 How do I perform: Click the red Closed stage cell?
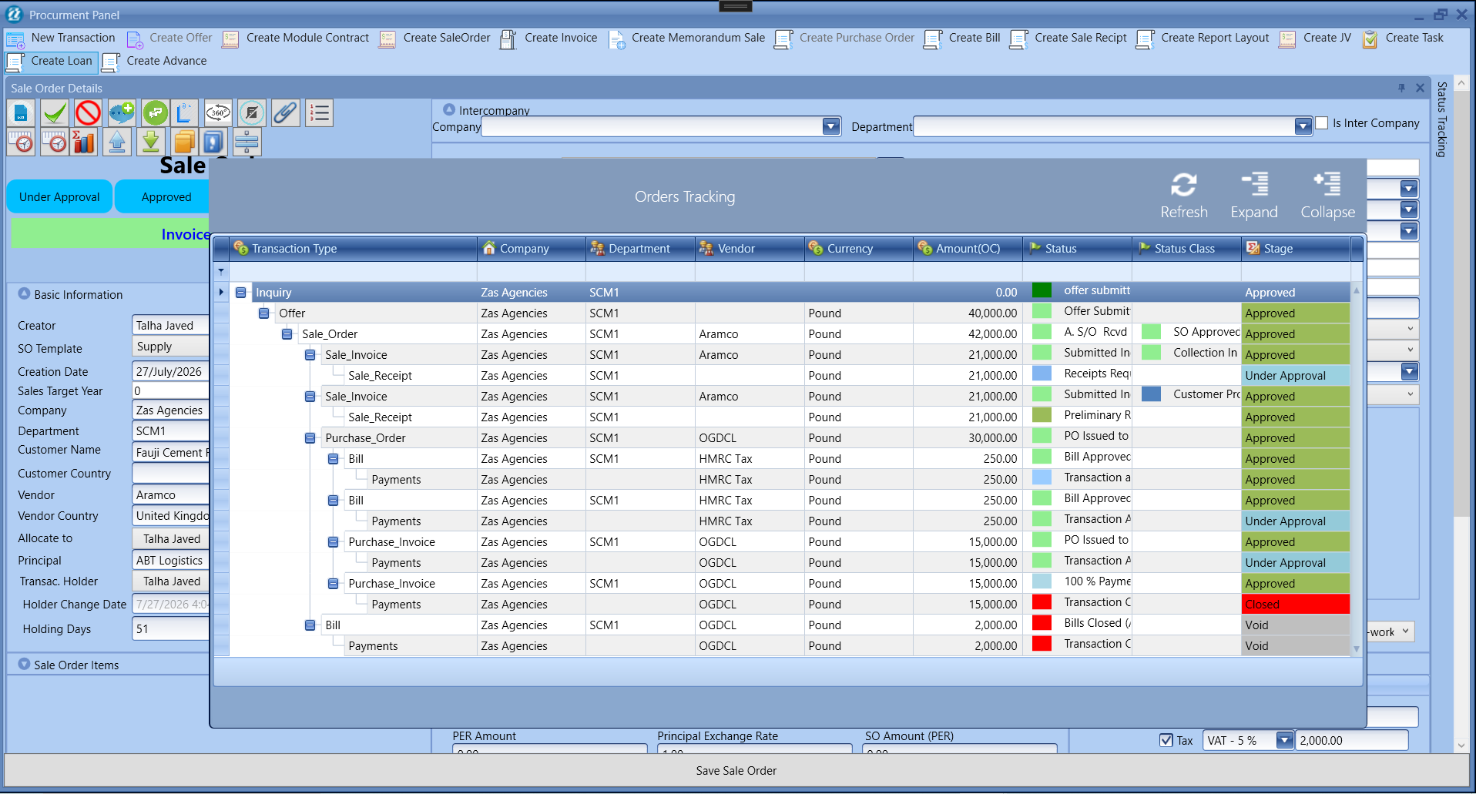(1295, 605)
